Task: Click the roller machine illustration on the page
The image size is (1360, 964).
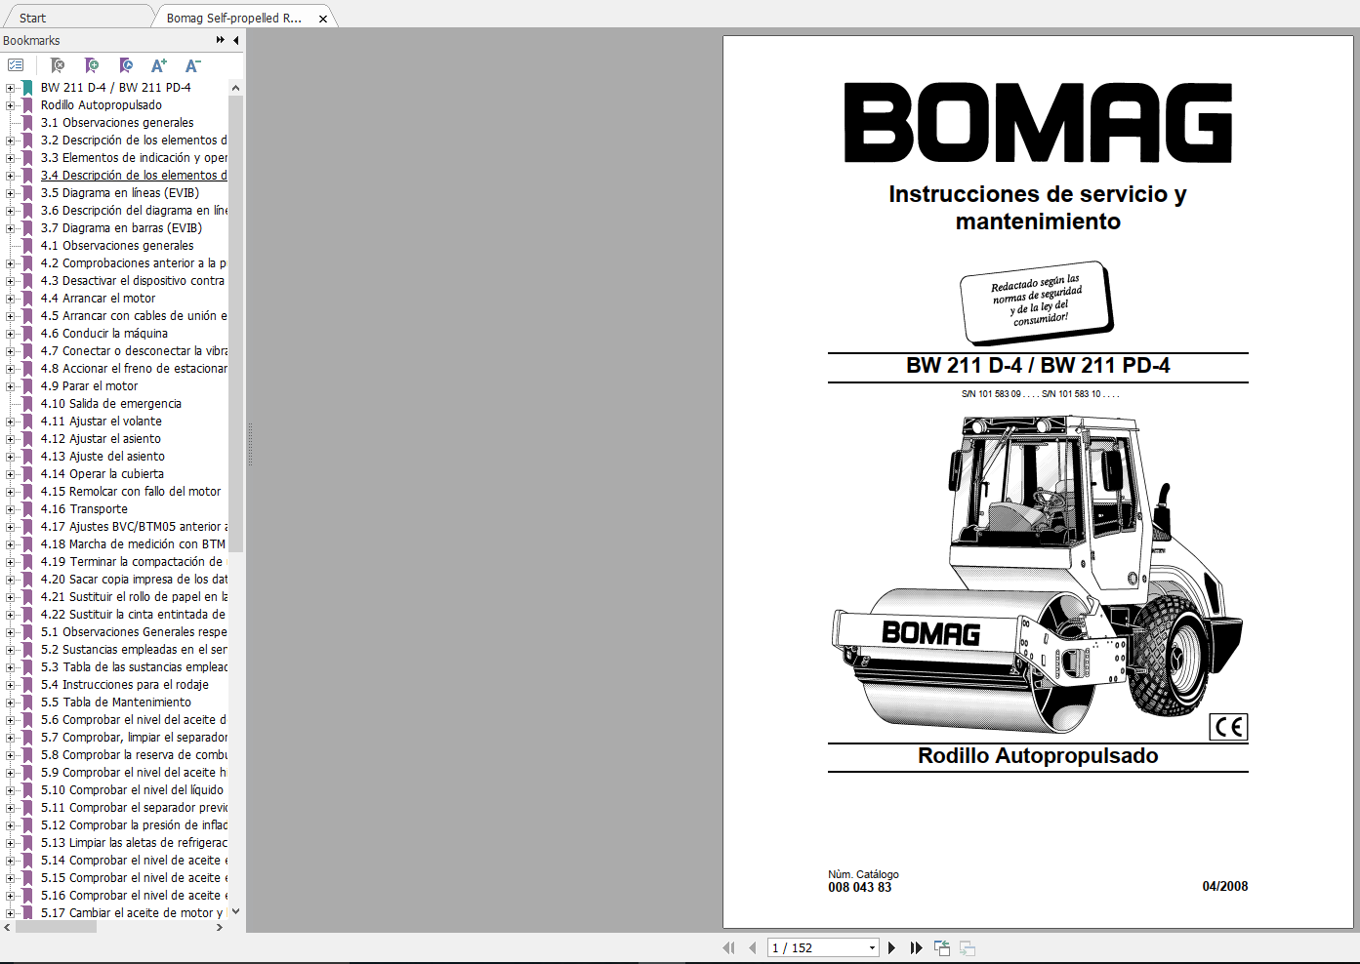Action: (x=1039, y=574)
